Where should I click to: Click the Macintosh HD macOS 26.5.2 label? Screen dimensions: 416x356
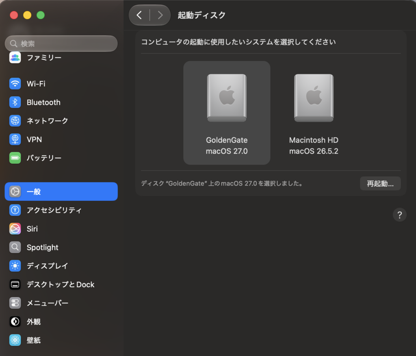point(314,145)
